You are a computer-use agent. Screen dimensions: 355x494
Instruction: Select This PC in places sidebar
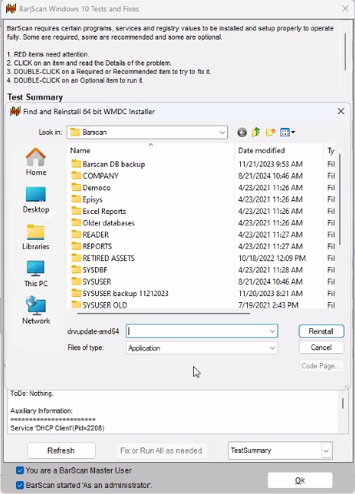[36, 274]
